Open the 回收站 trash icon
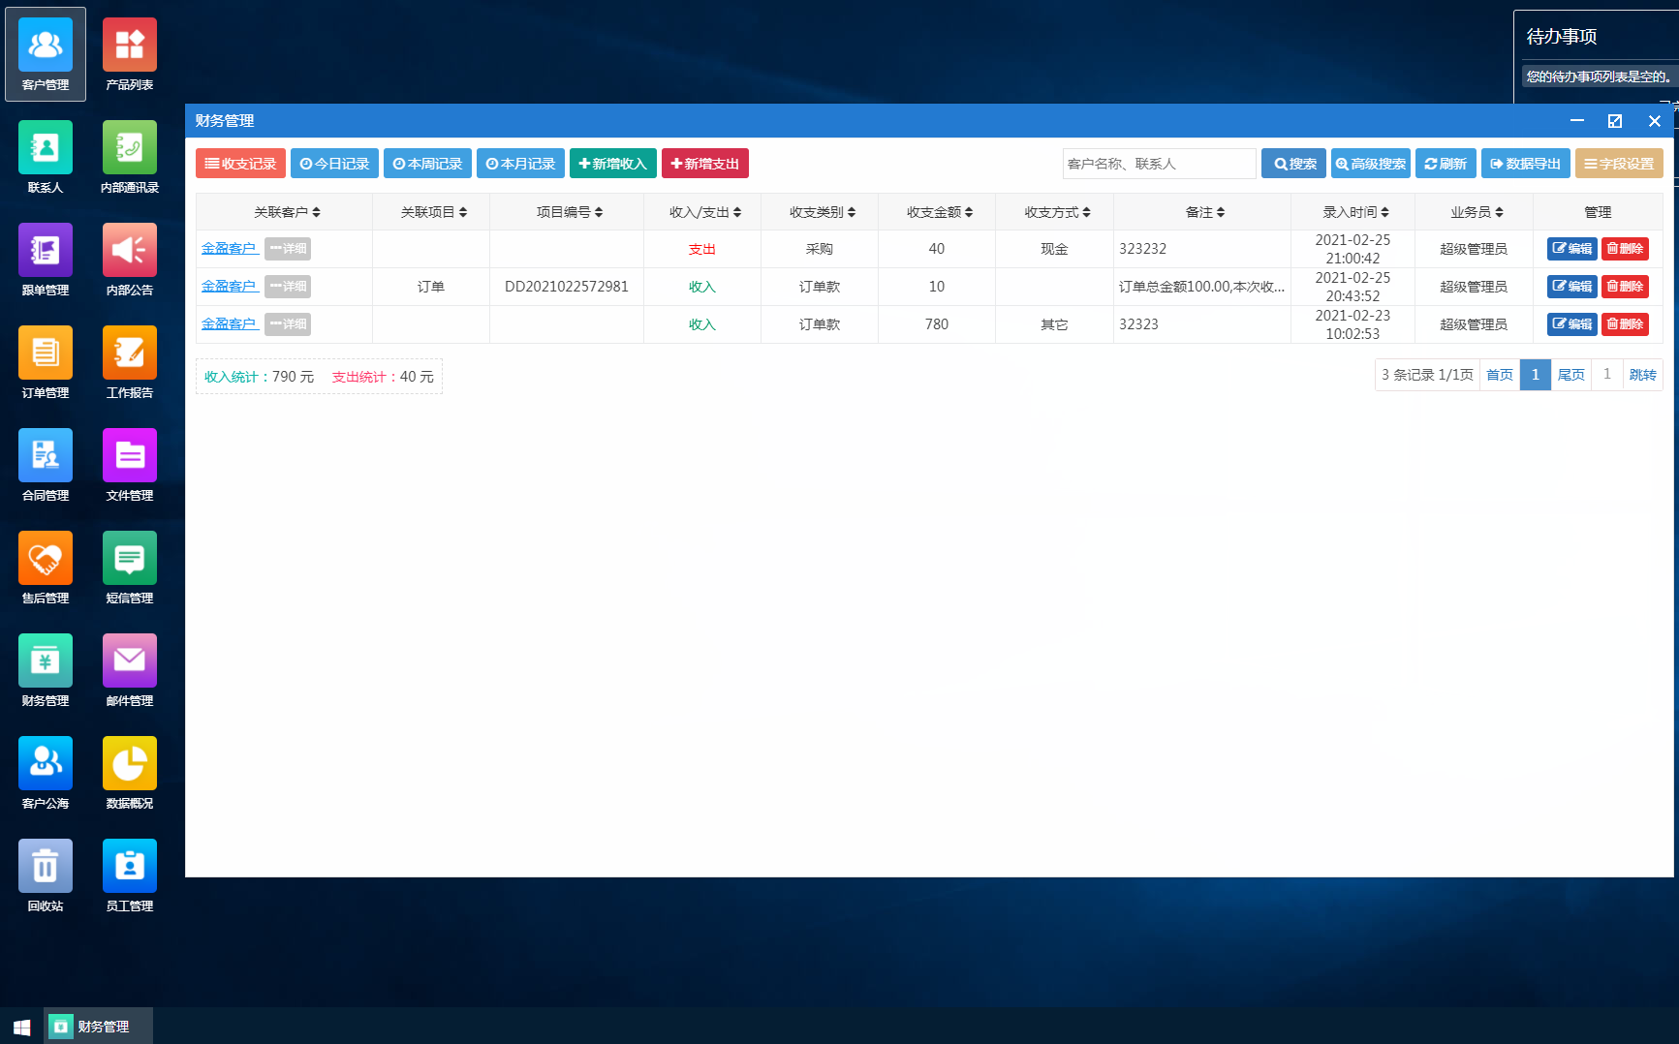 [x=46, y=875]
